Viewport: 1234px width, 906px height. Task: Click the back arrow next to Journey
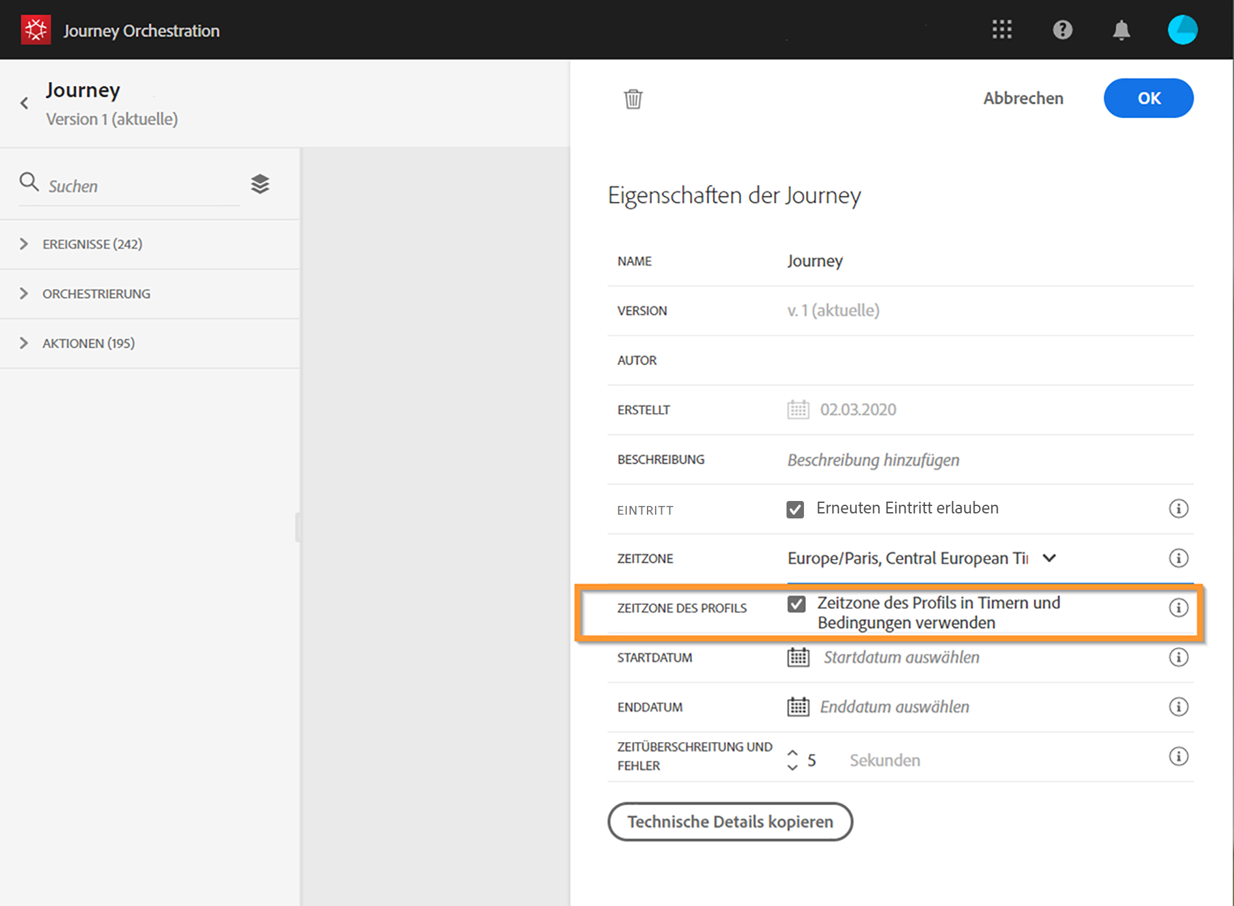tap(24, 103)
